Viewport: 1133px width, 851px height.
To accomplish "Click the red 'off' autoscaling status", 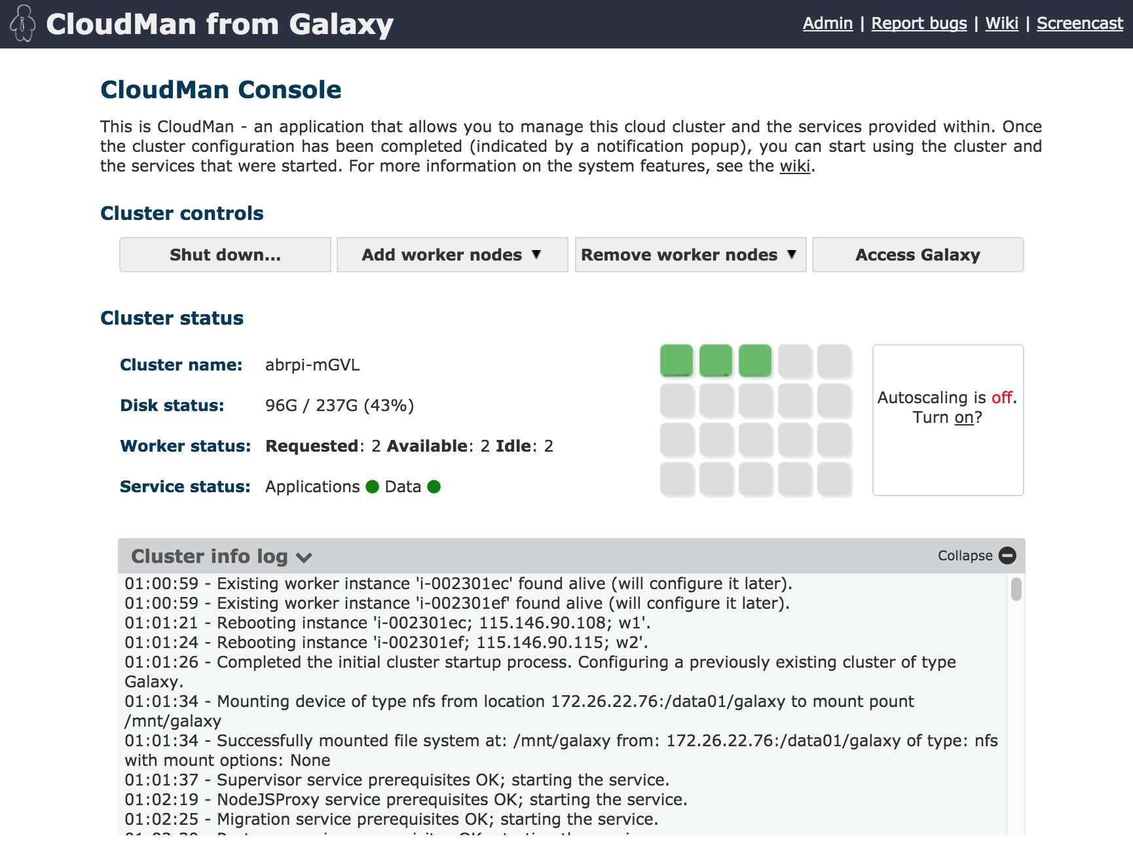I will 1002,397.
